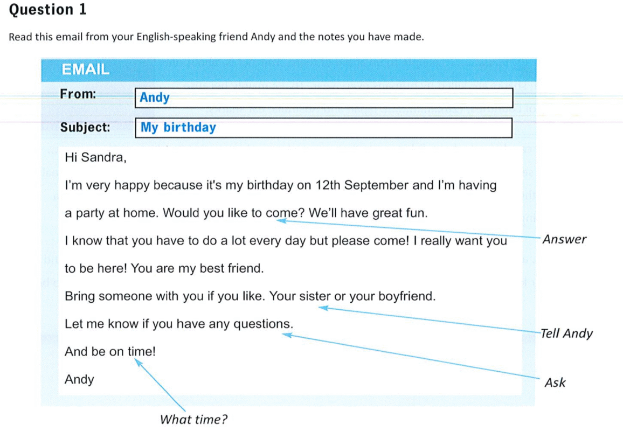The image size is (623, 431).
Task: Click the "Answer" margin note
Action: tap(564, 240)
